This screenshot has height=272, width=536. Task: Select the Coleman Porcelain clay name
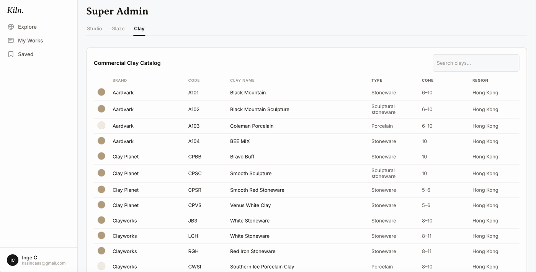(x=252, y=126)
